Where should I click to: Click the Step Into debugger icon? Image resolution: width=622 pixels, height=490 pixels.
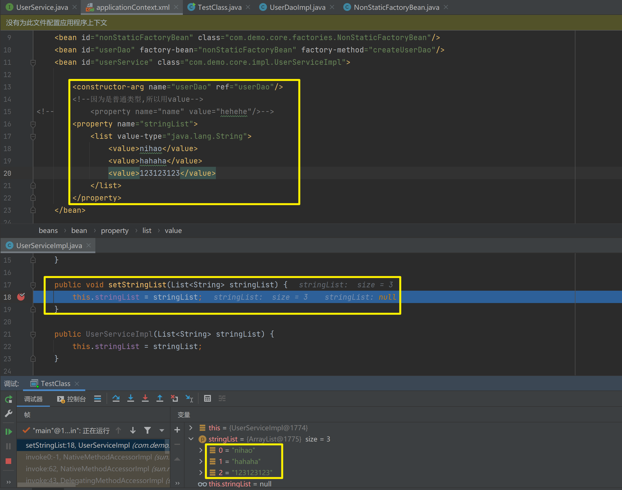pos(131,399)
